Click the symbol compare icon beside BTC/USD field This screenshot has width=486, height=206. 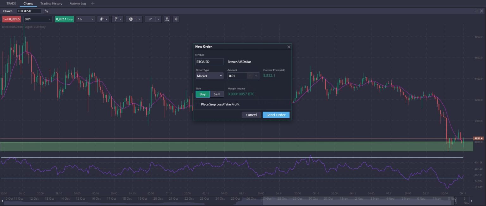pos(46,11)
